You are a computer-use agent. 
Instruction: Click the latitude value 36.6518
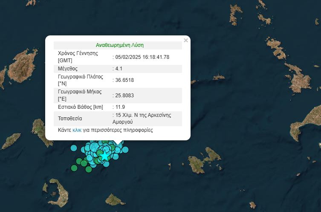[124, 80]
